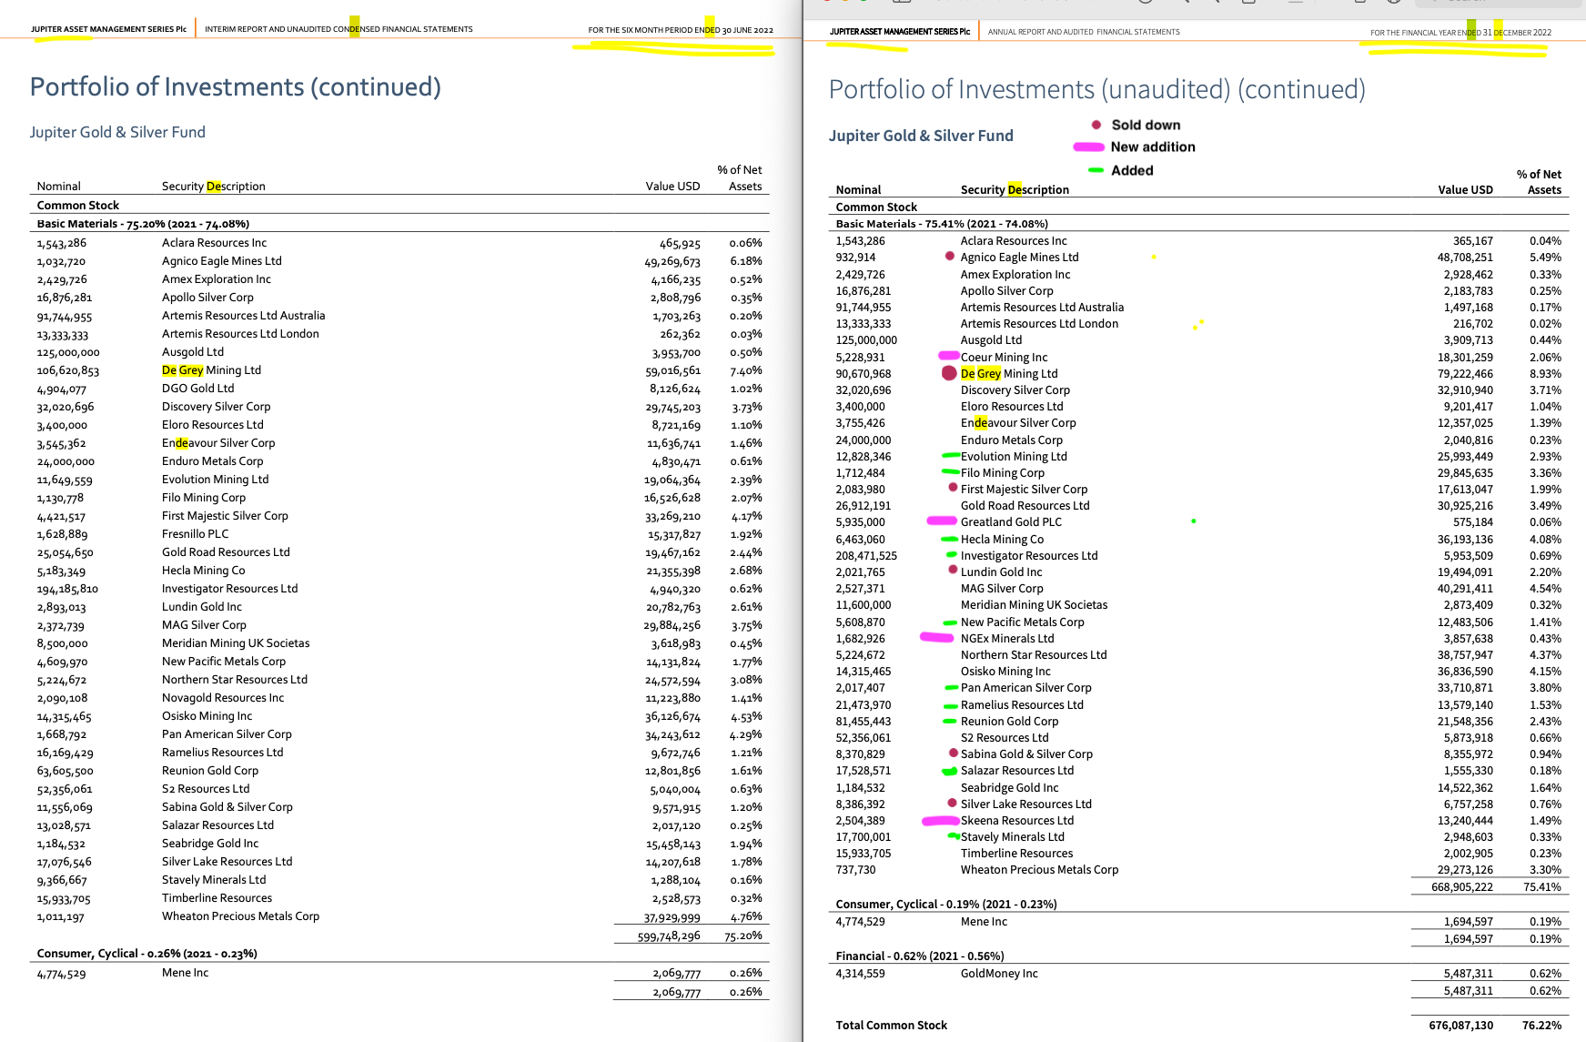The height and width of the screenshot is (1042, 1586).
Task: Click value 24,572,594 for Northern Star Resources
Action: pos(672,681)
